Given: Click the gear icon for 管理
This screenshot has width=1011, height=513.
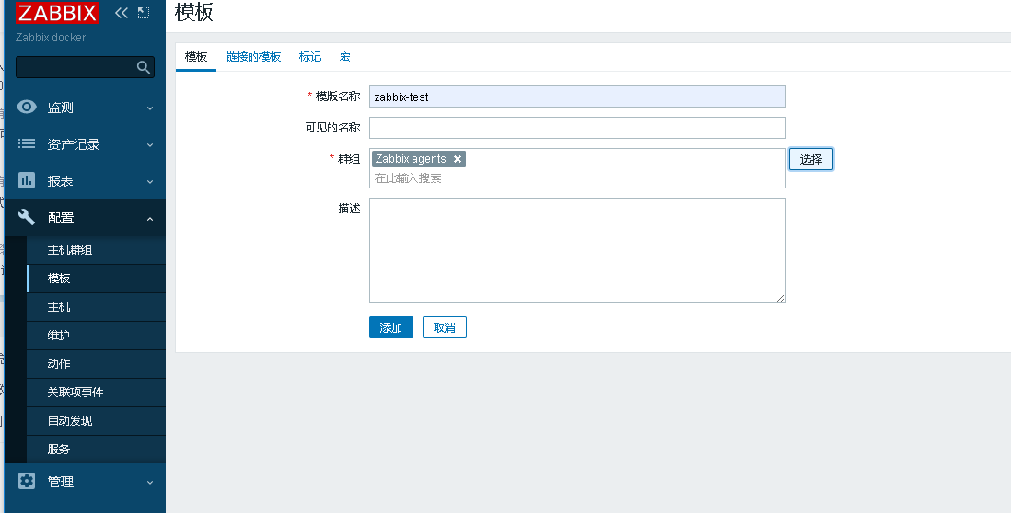Looking at the screenshot, I should tap(27, 481).
